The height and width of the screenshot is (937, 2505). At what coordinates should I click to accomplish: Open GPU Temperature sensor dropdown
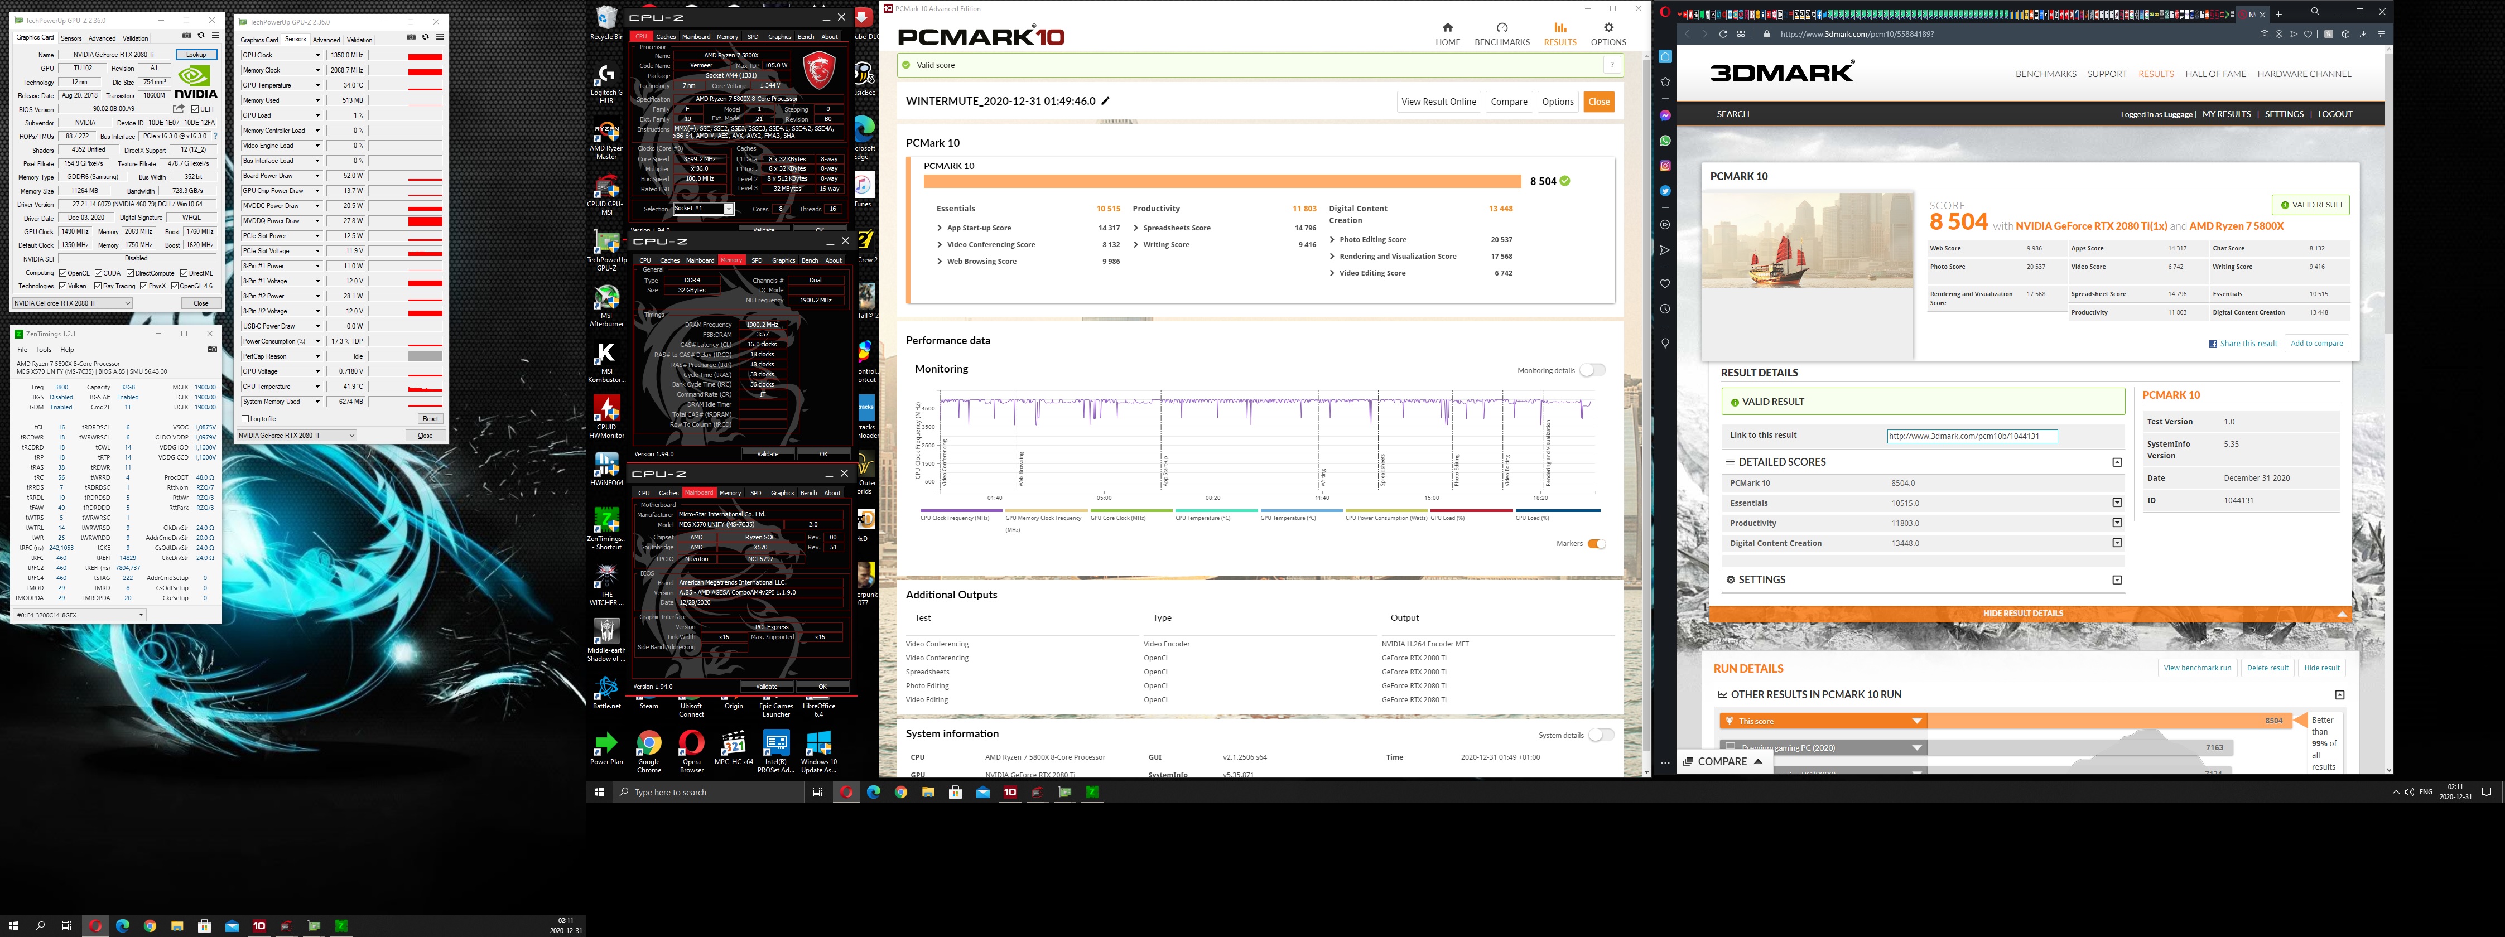pos(317,85)
